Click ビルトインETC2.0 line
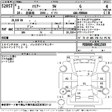112x112 pixels. pyautogui.click(x=15, y=47)
